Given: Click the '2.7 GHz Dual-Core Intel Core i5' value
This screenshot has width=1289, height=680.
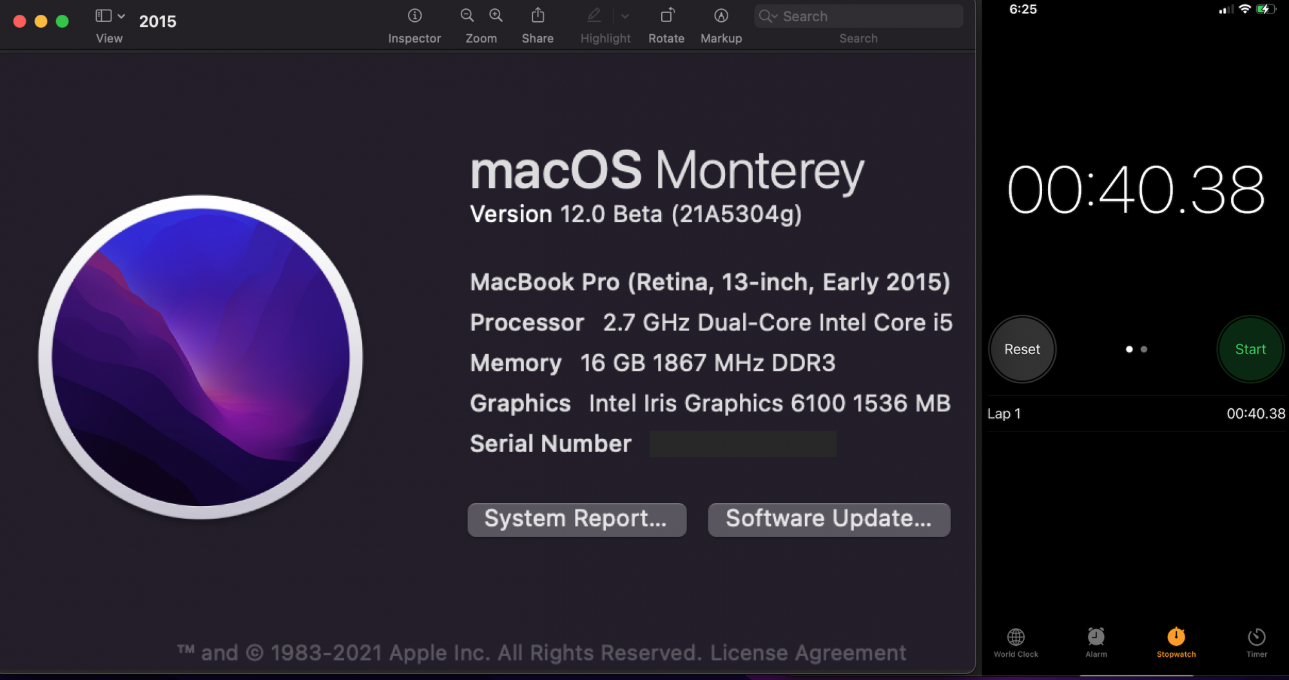Looking at the screenshot, I should tap(777, 323).
